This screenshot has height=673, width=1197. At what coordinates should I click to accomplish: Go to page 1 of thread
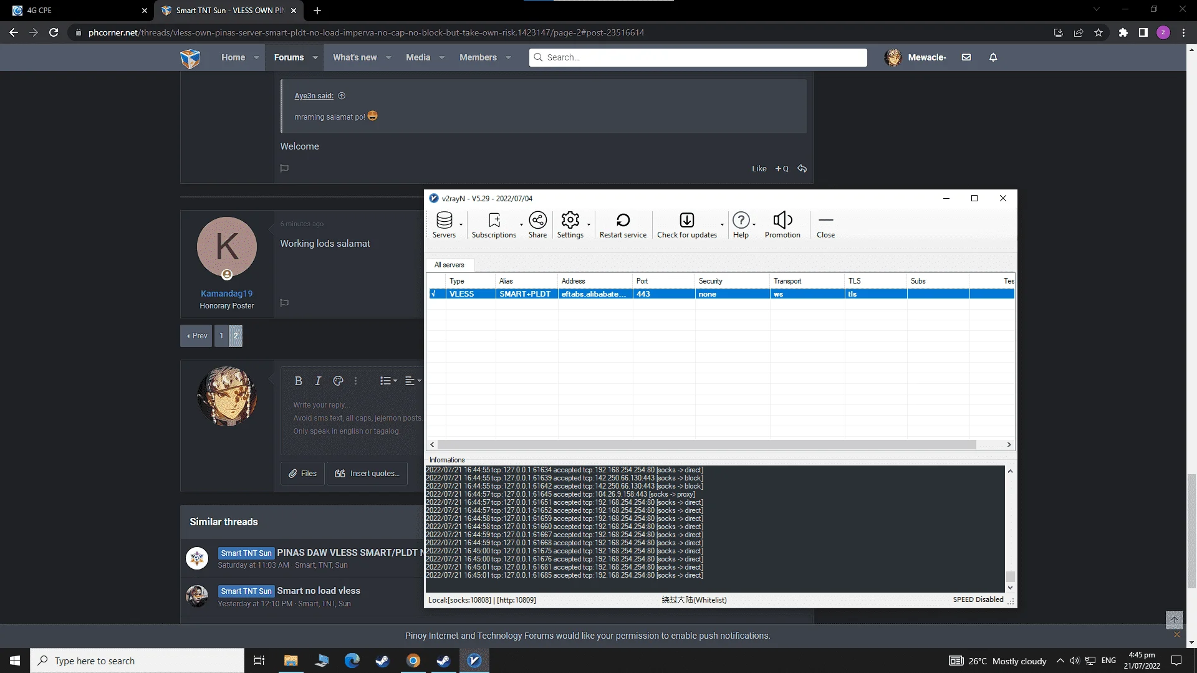(221, 336)
